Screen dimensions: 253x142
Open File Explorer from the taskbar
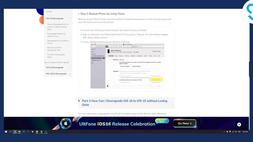pyautogui.click(x=19, y=132)
